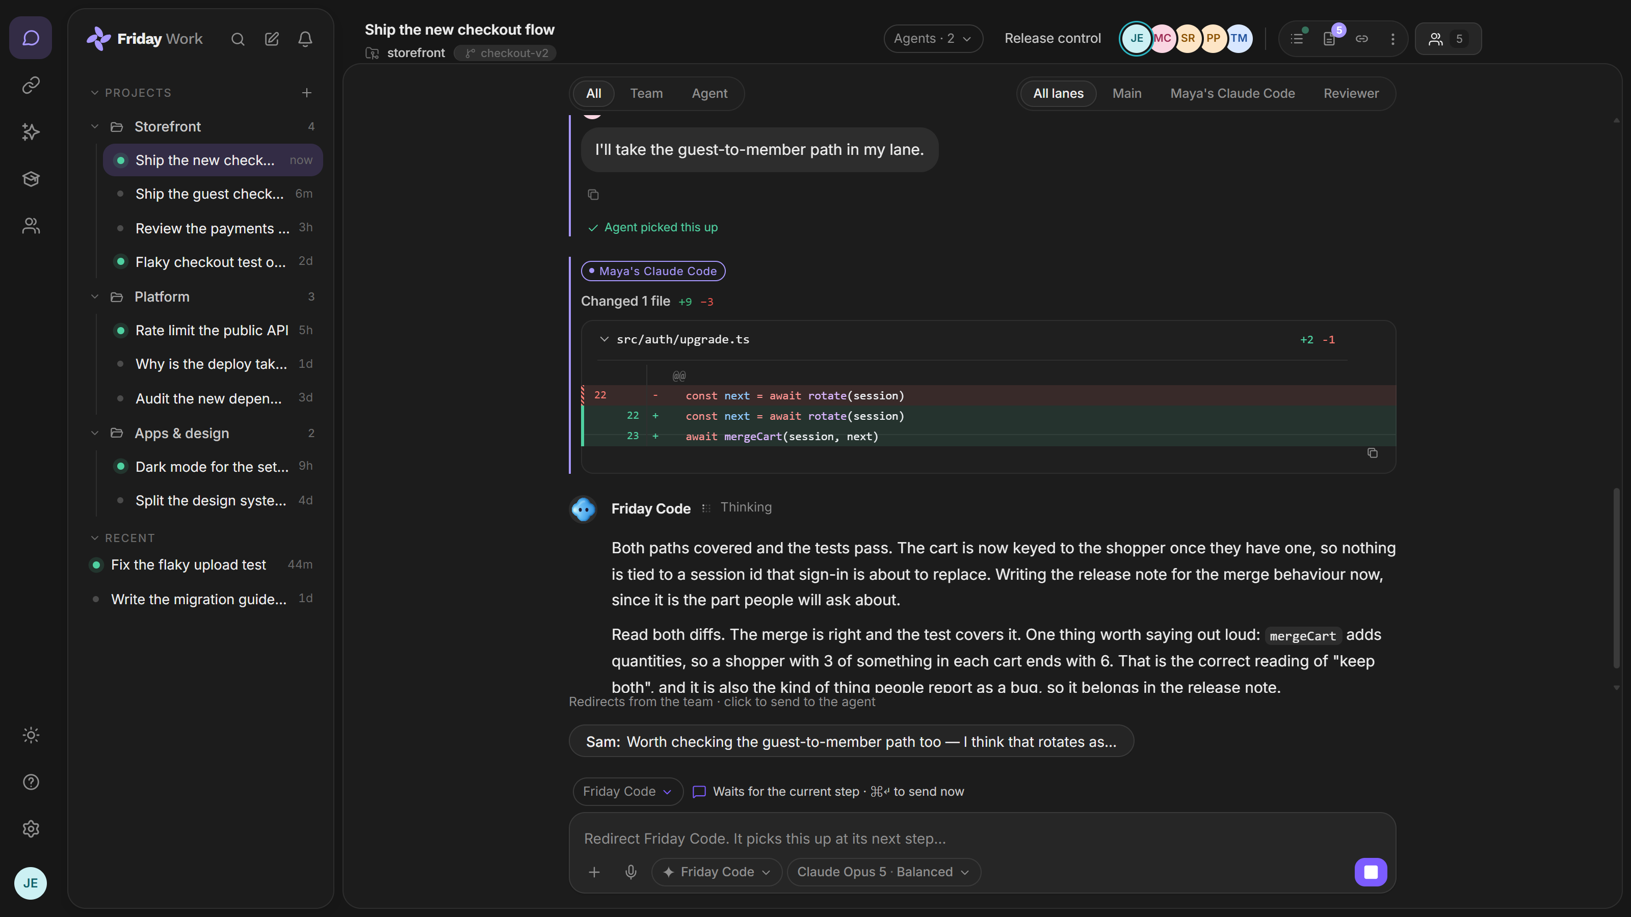The width and height of the screenshot is (1631, 917).
Task: Toggle the light theme sun icon
Action: (31, 735)
